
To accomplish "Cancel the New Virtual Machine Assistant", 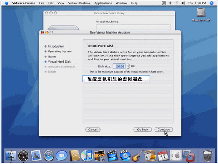I will click(x=93, y=129).
